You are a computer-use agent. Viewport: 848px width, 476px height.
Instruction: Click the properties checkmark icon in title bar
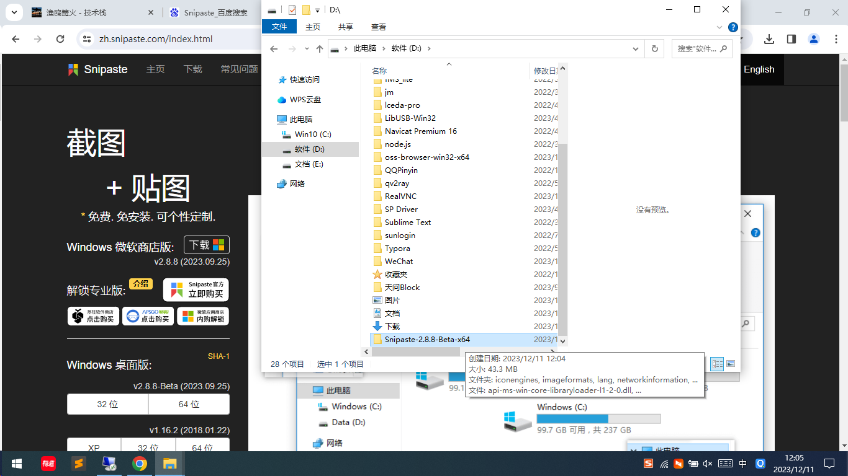point(292,9)
